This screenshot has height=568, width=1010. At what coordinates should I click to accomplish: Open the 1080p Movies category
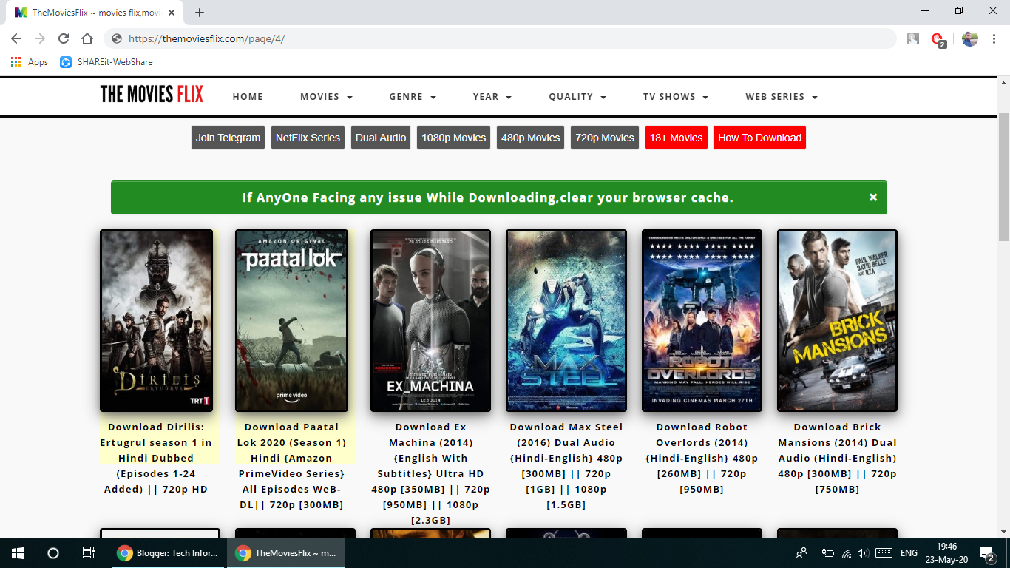[x=453, y=138]
